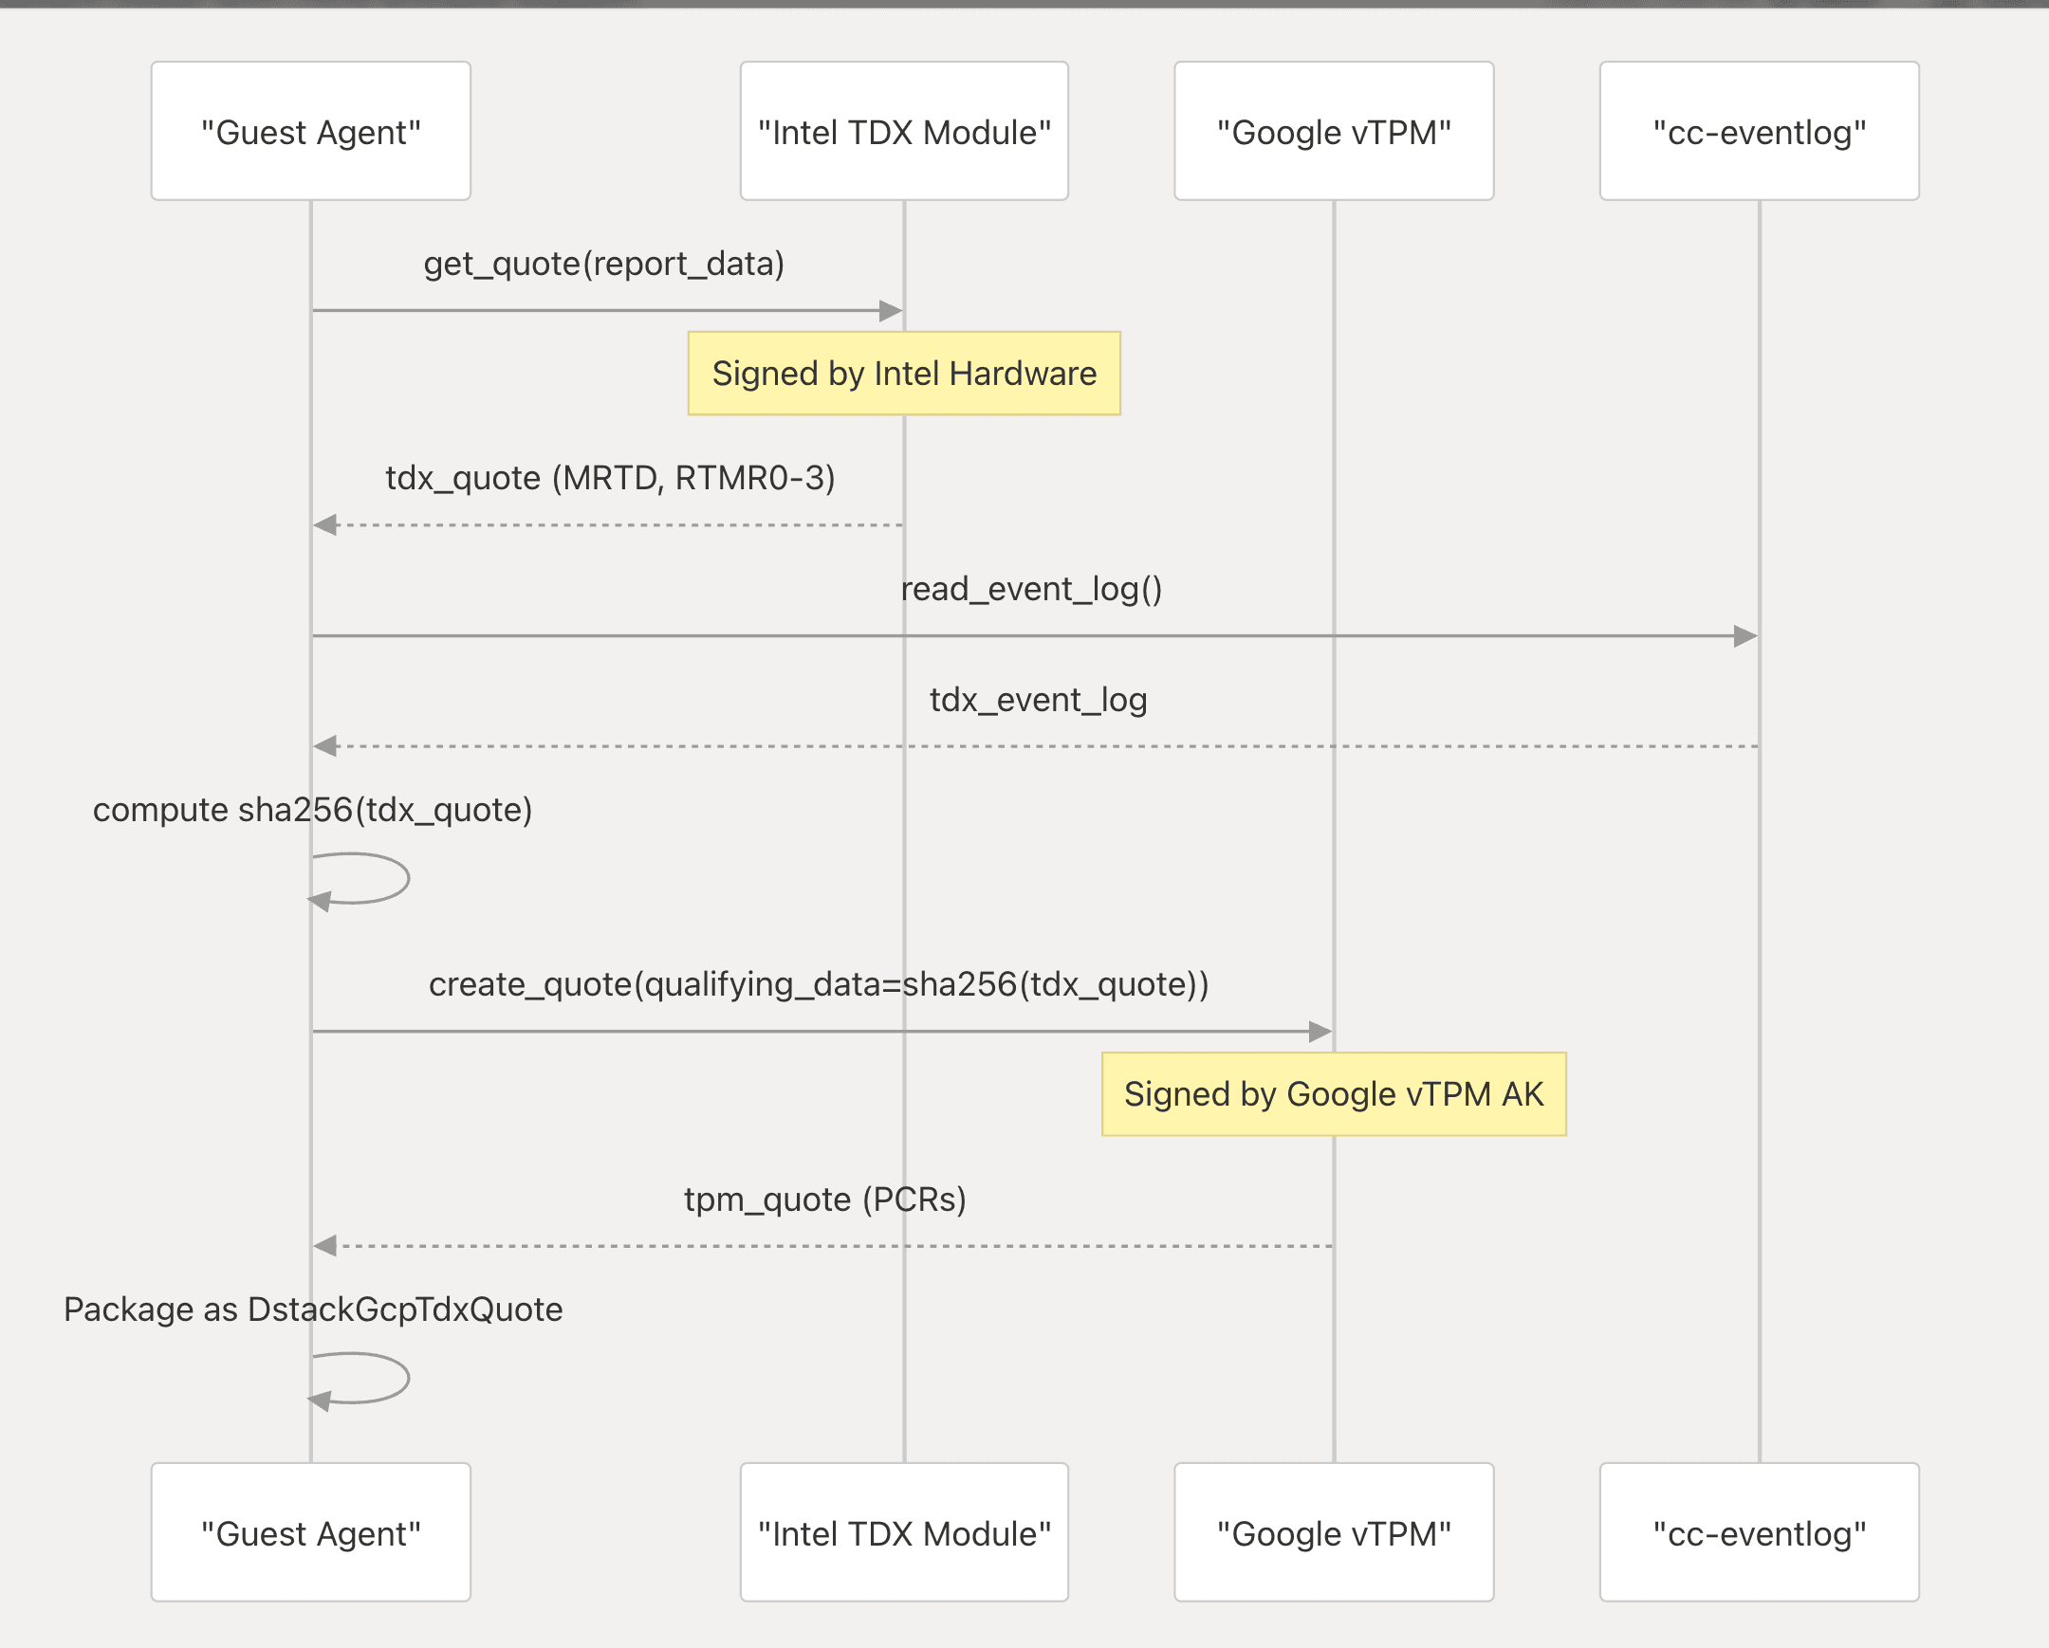Click the "Signed by Intel Hardware" note

[x=904, y=374]
